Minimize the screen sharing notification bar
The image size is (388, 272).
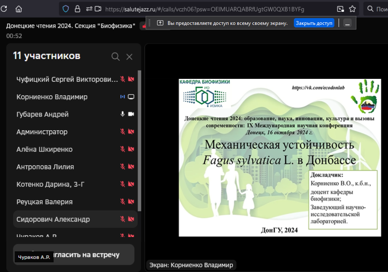click(x=347, y=23)
